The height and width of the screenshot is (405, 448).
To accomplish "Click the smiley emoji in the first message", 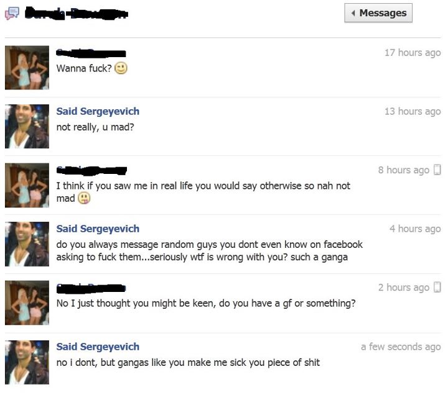I will tap(121, 68).
